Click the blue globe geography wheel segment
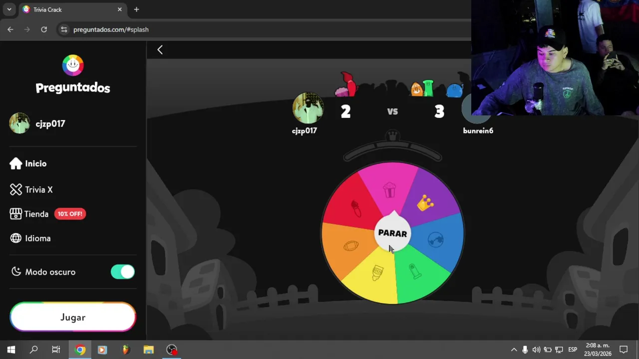639x359 pixels. [x=436, y=240]
